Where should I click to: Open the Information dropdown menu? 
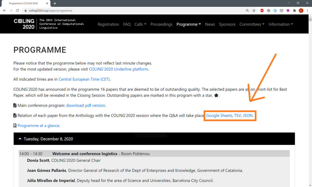(281, 24)
